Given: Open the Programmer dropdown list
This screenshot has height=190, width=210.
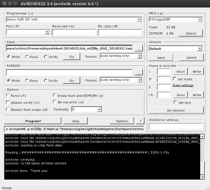Looking at the screenshot, I should click(x=139, y=20).
